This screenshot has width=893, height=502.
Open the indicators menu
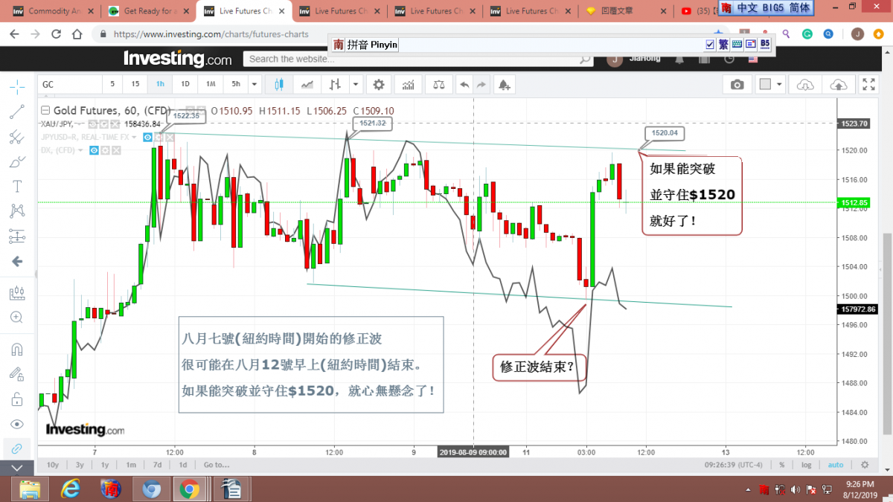click(x=408, y=84)
